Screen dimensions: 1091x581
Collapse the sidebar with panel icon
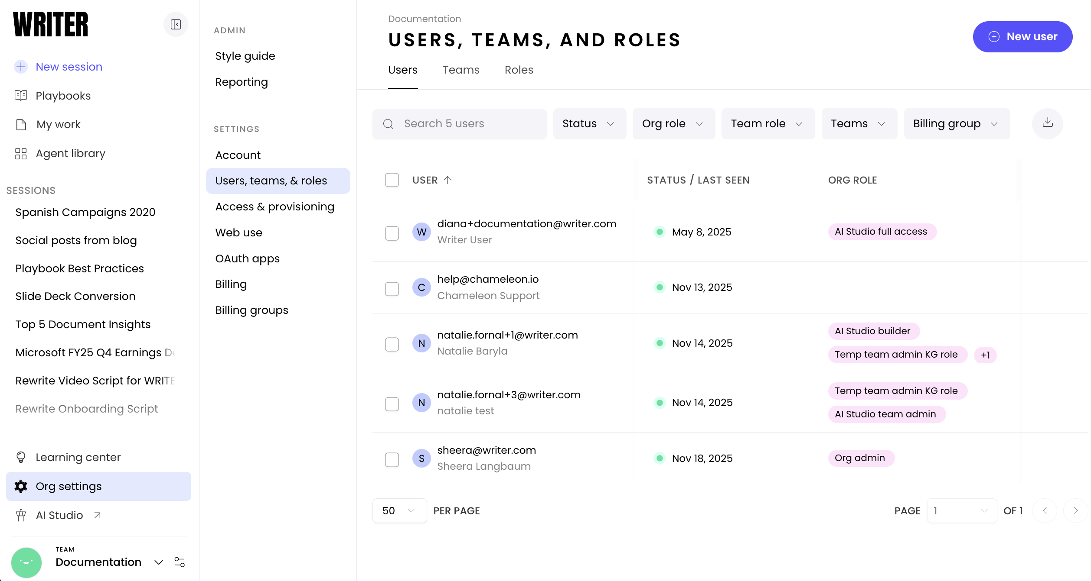(x=176, y=24)
